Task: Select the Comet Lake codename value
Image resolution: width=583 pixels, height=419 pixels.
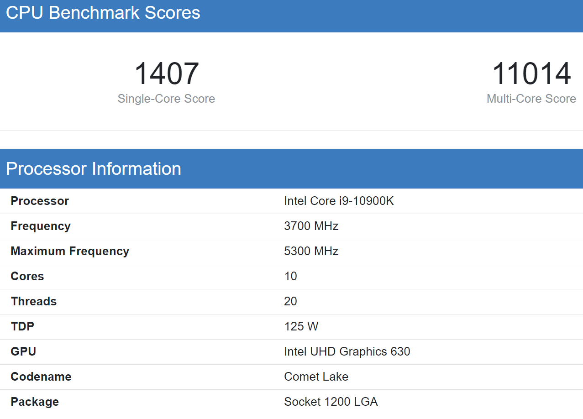Action: pos(316,377)
